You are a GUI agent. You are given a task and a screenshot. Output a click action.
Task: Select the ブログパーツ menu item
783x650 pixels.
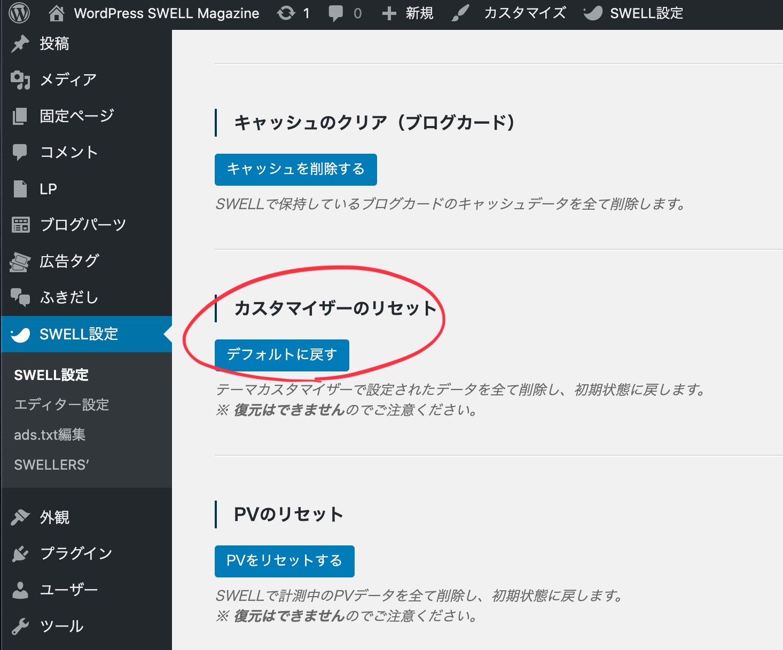coord(83,225)
